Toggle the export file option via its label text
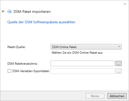This screenshot has width=129, height=101. (x=31, y=71)
